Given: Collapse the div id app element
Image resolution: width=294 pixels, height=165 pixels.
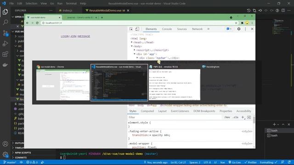Looking at the screenshot, I should tap(135, 54).
